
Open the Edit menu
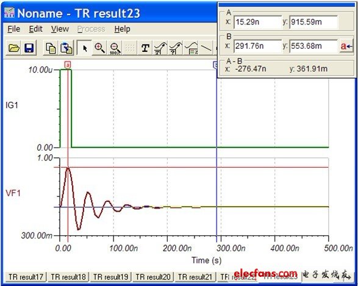point(35,29)
